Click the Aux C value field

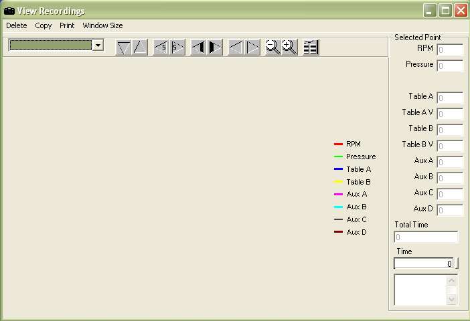click(450, 195)
